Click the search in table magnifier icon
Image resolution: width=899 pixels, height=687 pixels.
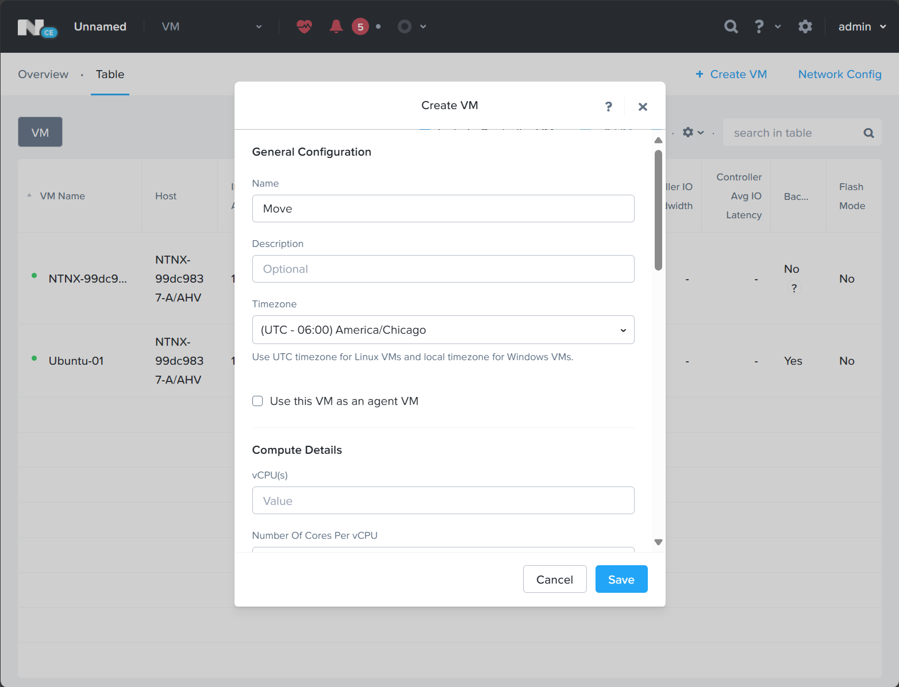click(x=869, y=133)
